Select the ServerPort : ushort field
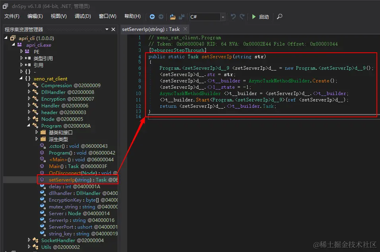The height and width of the screenshot is (252, 380). (83, 227)
